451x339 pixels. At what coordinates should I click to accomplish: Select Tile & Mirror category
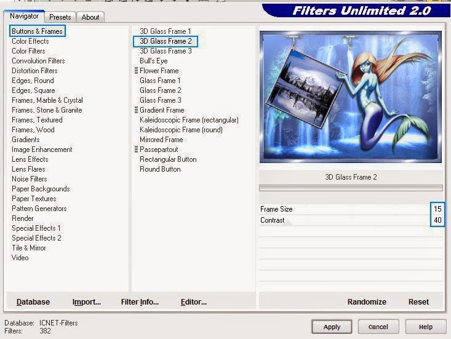pyautogui.click(x=29, y=247)
